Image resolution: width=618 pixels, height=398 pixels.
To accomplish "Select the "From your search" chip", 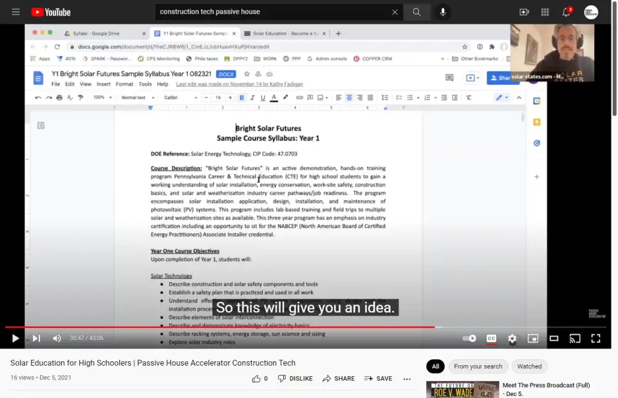I will tap(478, 366).
